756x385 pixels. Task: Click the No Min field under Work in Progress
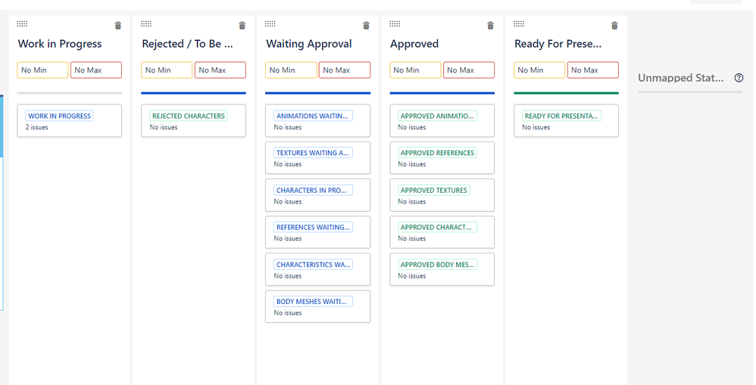click(x=43, y=70)
